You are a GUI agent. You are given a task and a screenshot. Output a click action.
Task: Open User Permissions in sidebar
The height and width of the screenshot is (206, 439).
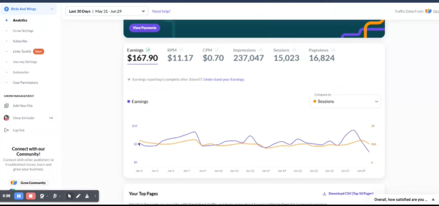[25, 82]
